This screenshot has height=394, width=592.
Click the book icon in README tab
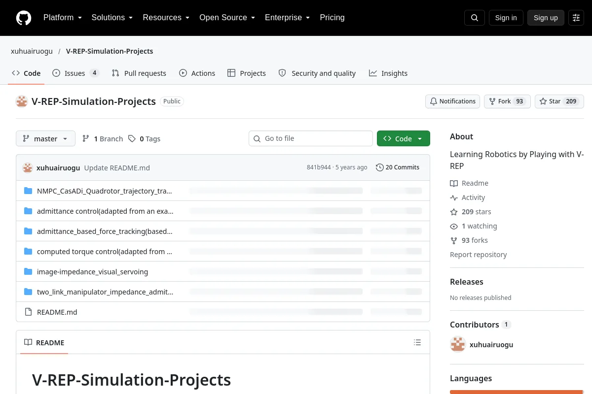click(x=28, y=343)
